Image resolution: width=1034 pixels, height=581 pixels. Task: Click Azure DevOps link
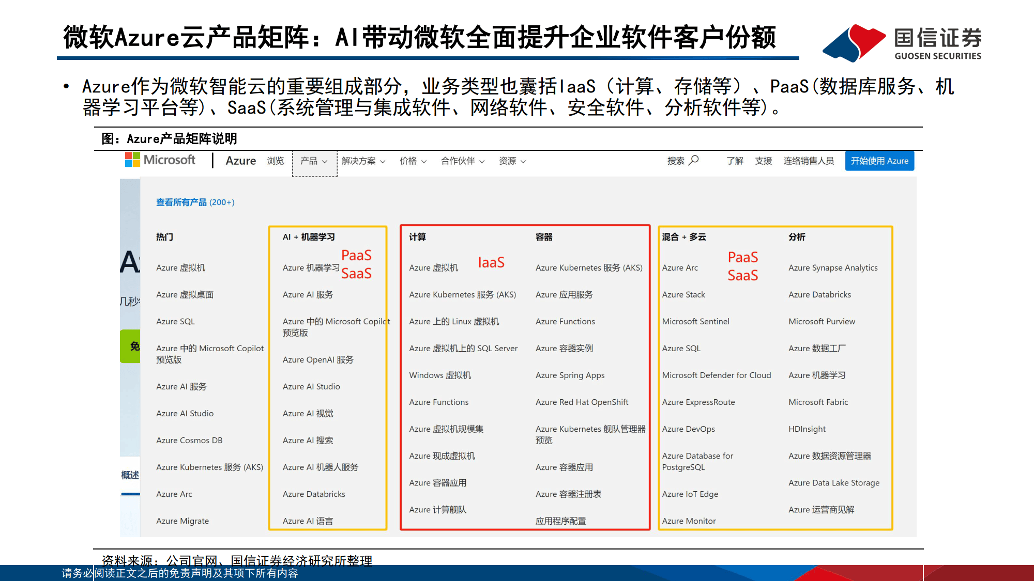pos(689,429)
